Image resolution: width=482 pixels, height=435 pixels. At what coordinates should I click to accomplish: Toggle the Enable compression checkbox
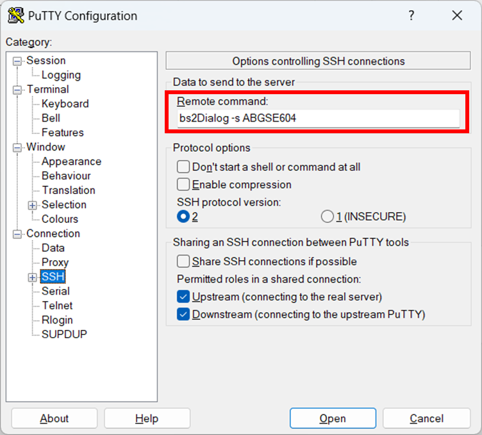pyautogui.click(x=183, y=185)
